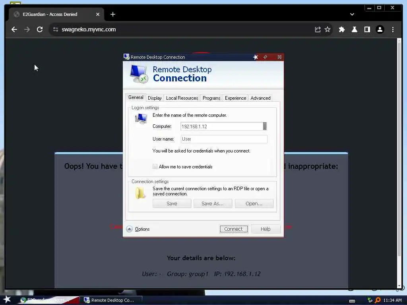
Task: Expand the tab search chevron
Action: (352, 14)
